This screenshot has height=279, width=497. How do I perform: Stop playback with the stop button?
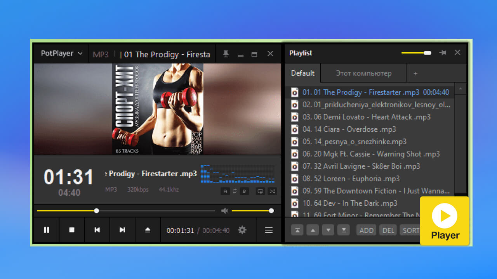point(72,230)
